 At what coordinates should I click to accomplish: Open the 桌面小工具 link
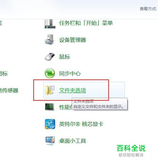(x=73, y=141)
